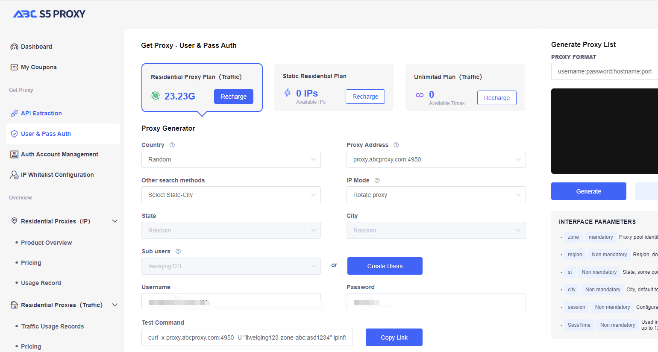Click the Password input field
The height and width of the screenshot is (352, 658).
(436, 302)
